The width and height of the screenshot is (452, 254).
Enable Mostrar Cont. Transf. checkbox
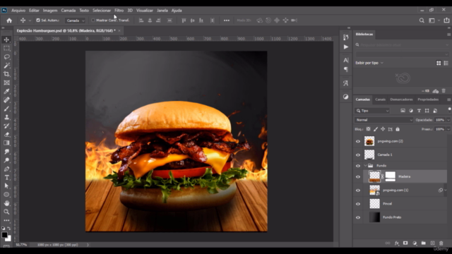(93, 20)
